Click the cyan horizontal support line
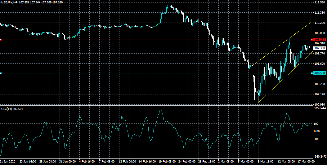 156,73
